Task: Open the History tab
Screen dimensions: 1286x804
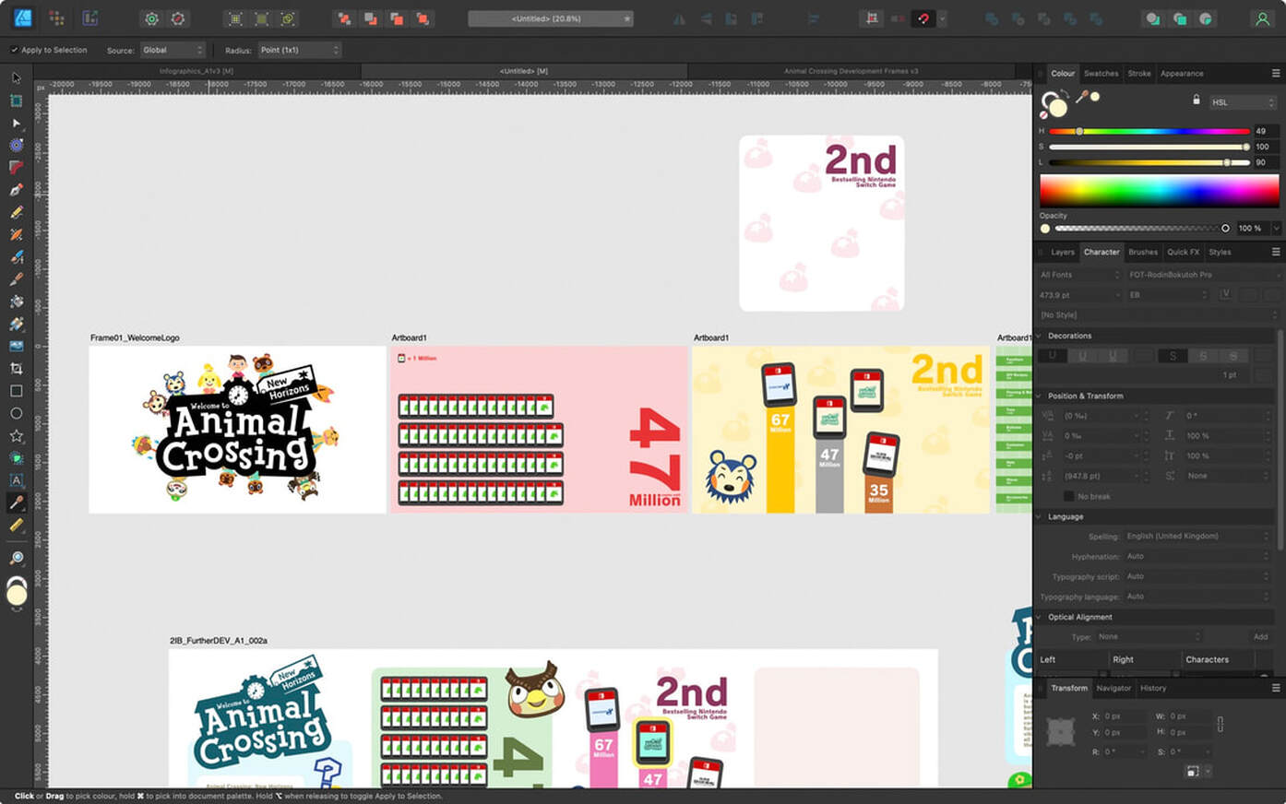Action: pyautogui.click(x=1153, y=688)
